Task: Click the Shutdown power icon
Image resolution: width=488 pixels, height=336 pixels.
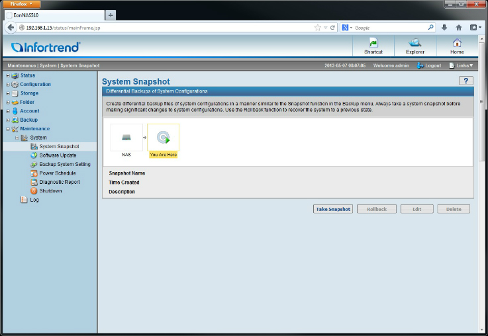Action: 34,191
